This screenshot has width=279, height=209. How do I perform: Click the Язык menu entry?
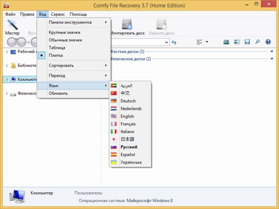click(x=74, y=86)
